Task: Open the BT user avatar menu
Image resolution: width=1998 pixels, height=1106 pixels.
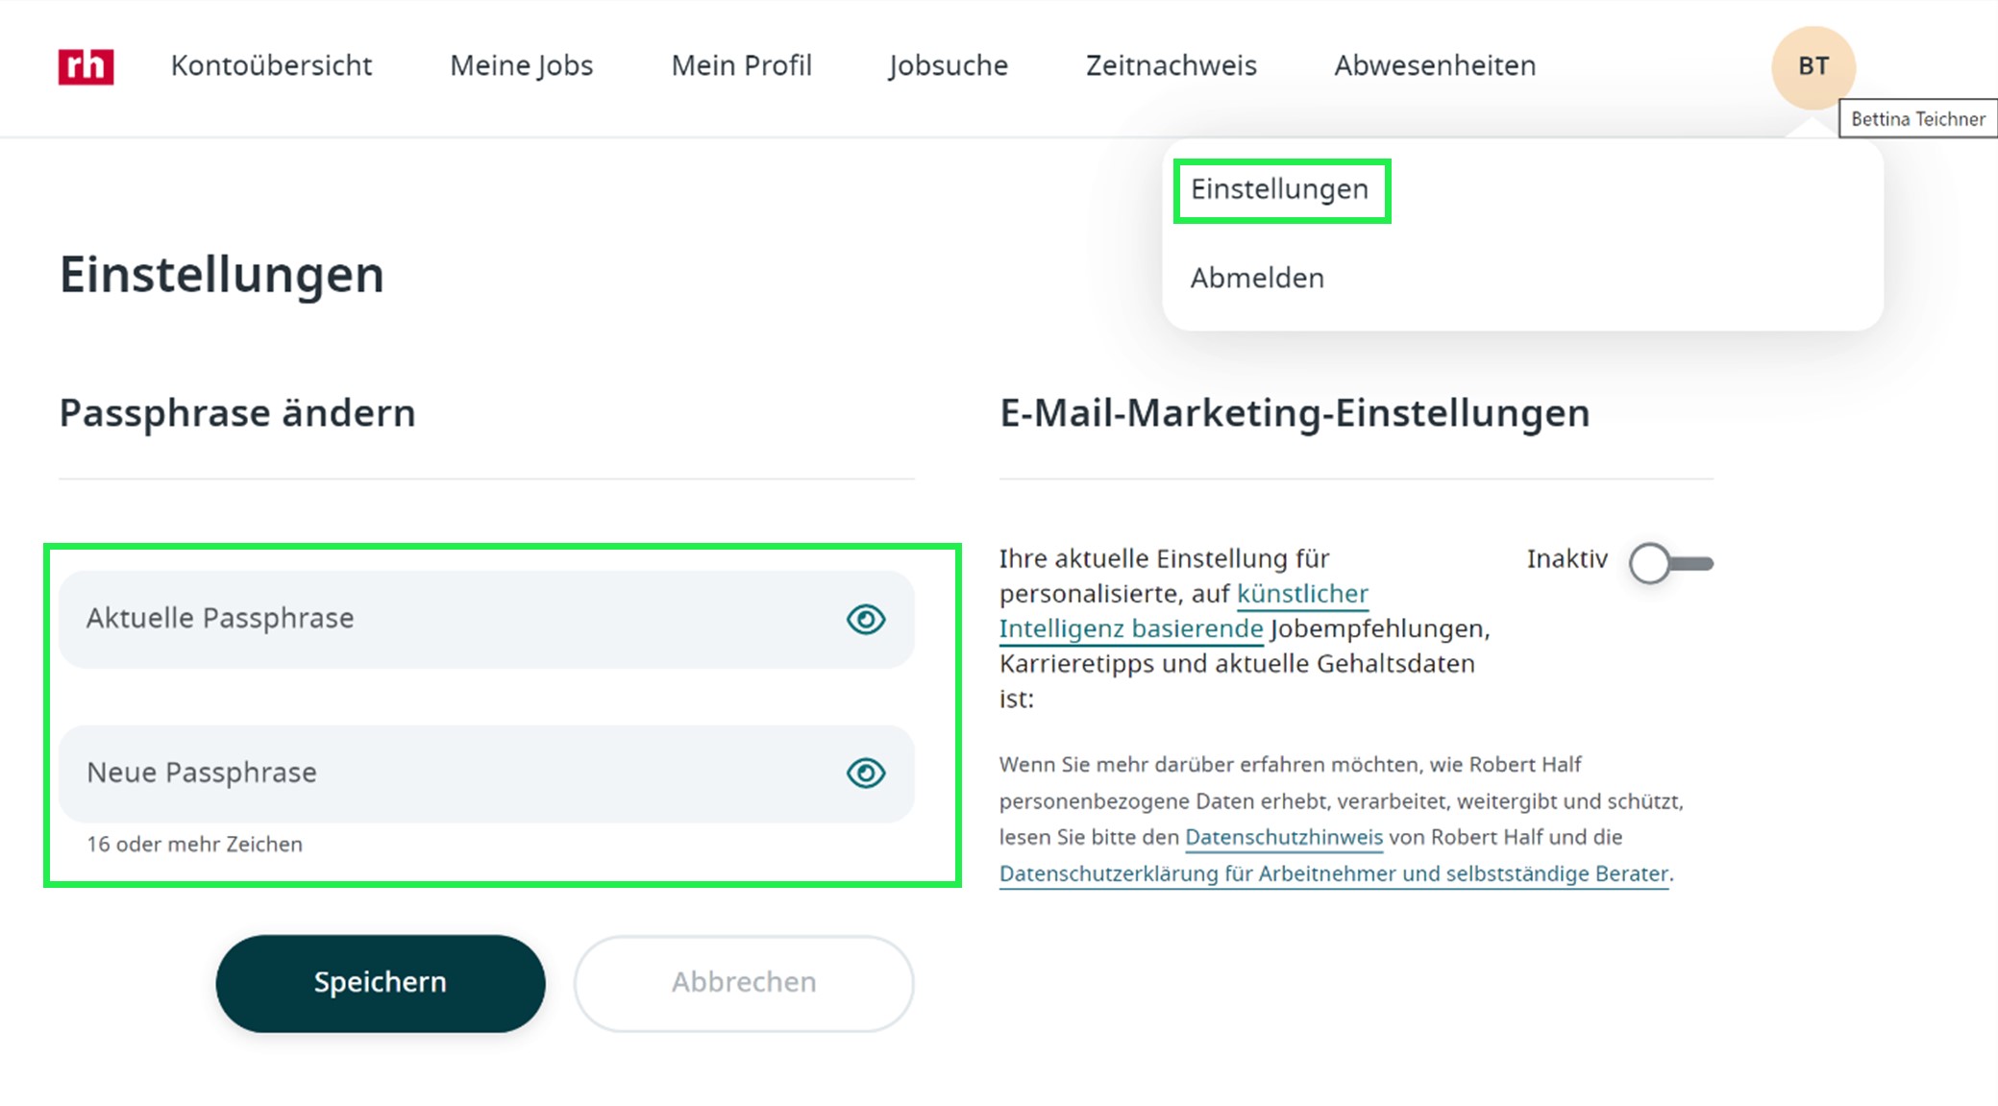Action: click(1813, 67)
